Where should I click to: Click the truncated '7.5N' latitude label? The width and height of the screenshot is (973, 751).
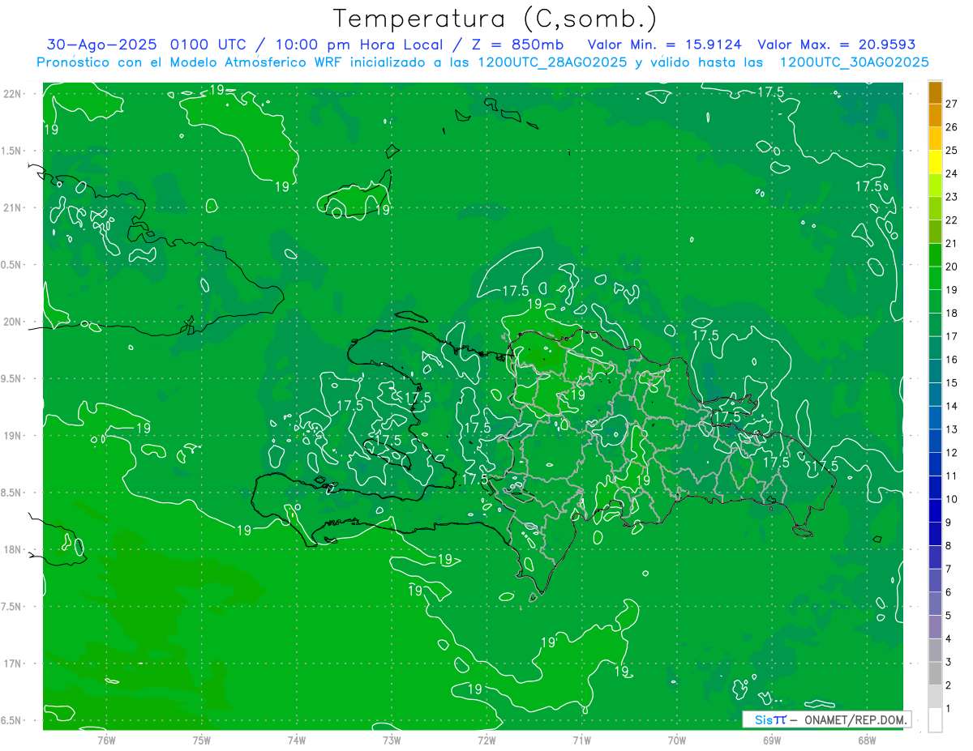coord(12,607)
